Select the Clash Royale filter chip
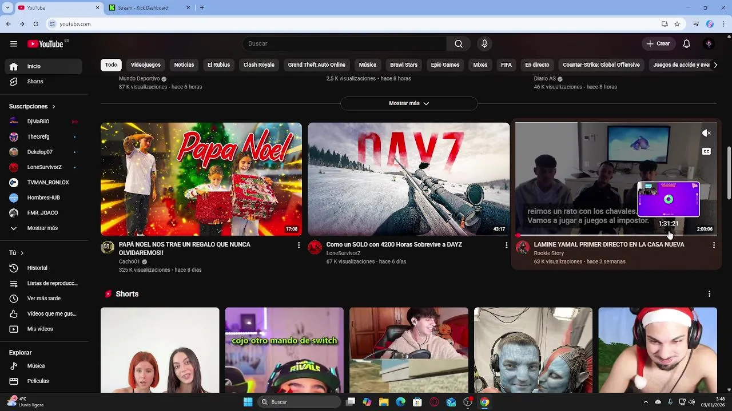The height and width of the screenshot is (411, 732). [x=259, y=65]
